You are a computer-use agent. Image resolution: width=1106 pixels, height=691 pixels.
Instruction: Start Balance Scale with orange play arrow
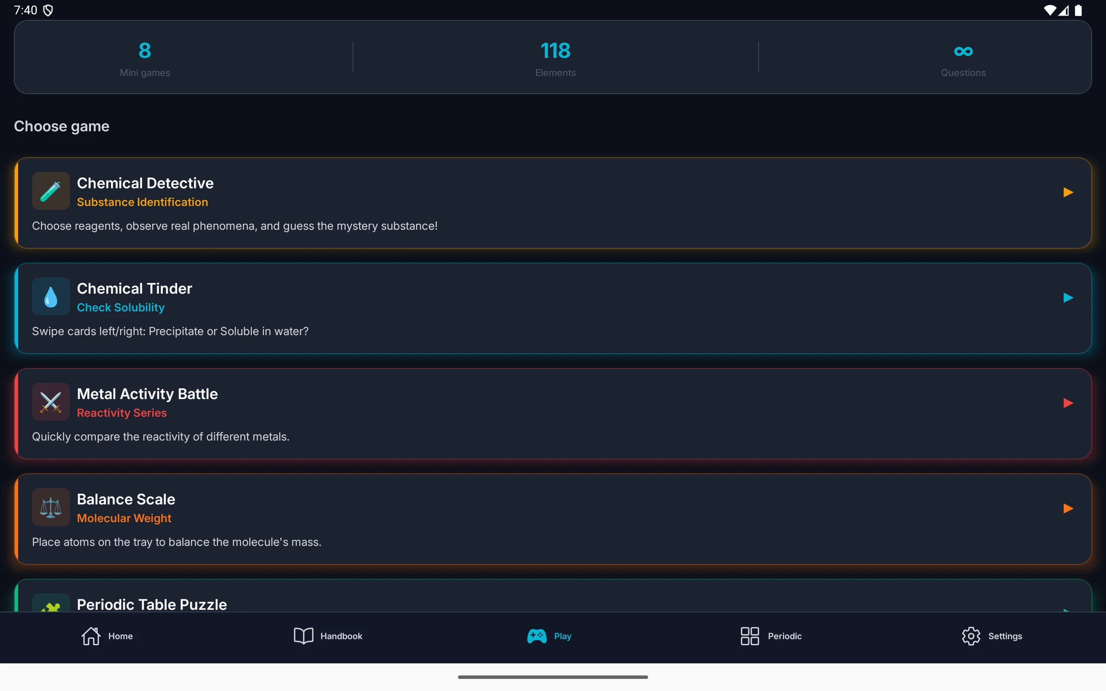pos(1068,509)
